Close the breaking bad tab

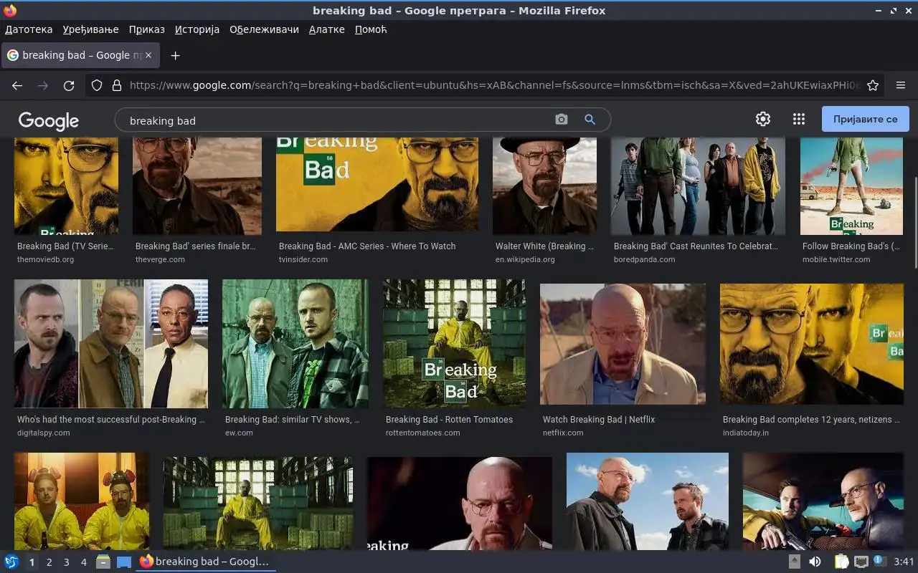(x=149, y=55)
